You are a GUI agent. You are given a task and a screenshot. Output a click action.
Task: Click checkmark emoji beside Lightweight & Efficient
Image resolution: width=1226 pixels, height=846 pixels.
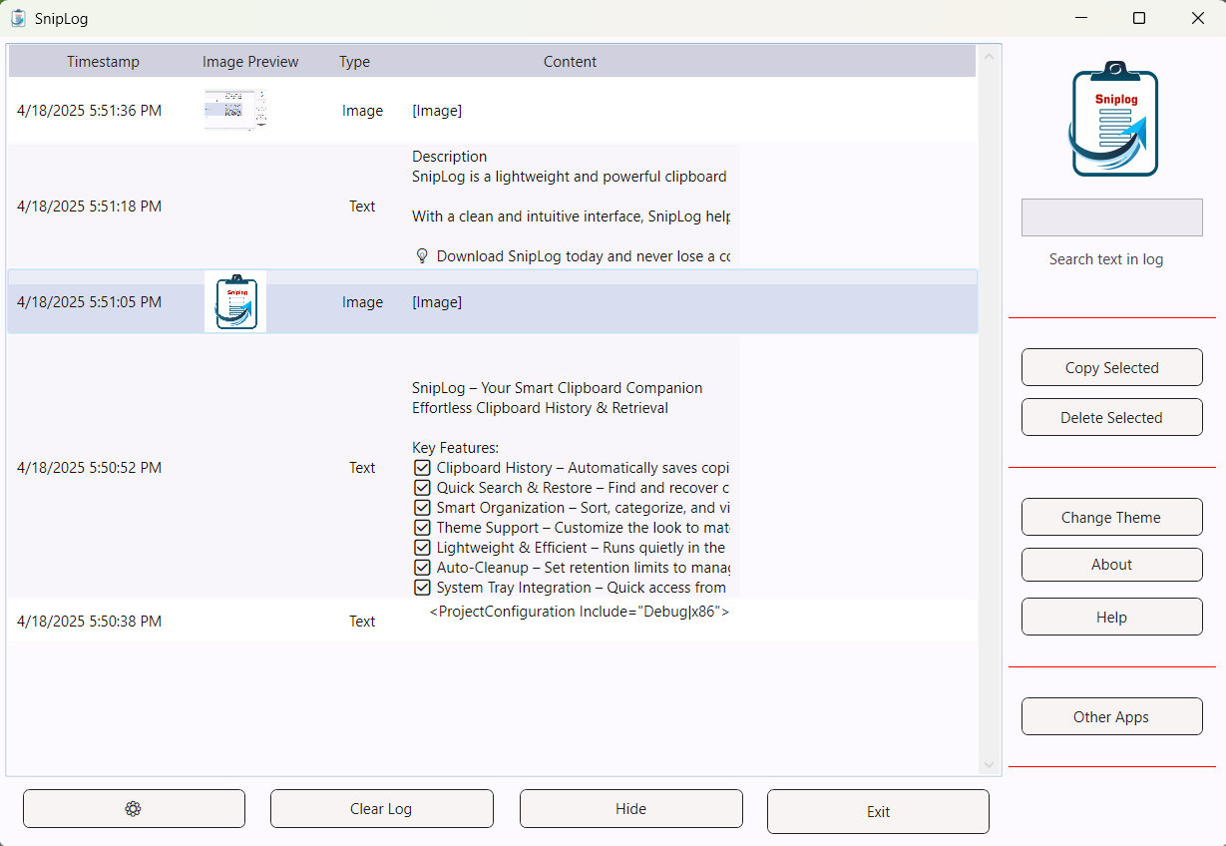422,548
